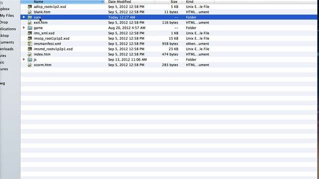Click the 116 bytes size of exit.htm

tap(170, 22)
